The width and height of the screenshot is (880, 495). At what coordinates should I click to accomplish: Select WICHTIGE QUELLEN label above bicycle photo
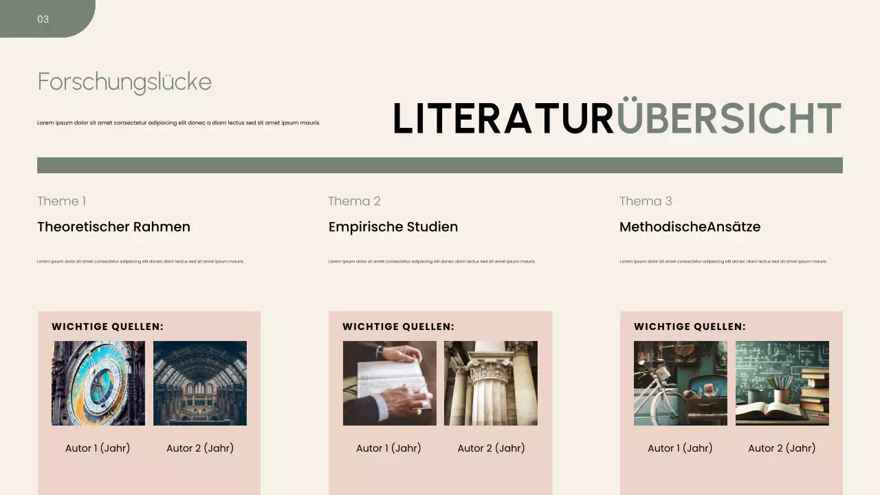[x=690, y=327]
